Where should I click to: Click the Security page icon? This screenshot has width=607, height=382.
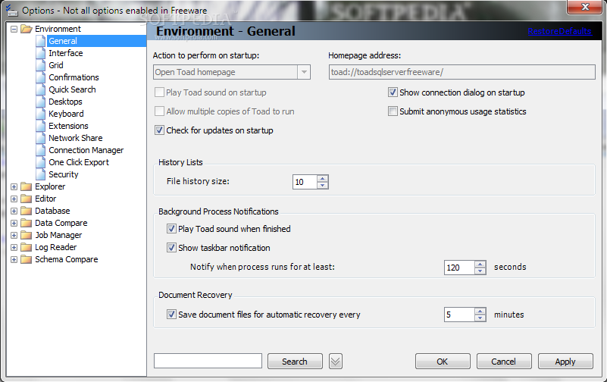[41, 174]
